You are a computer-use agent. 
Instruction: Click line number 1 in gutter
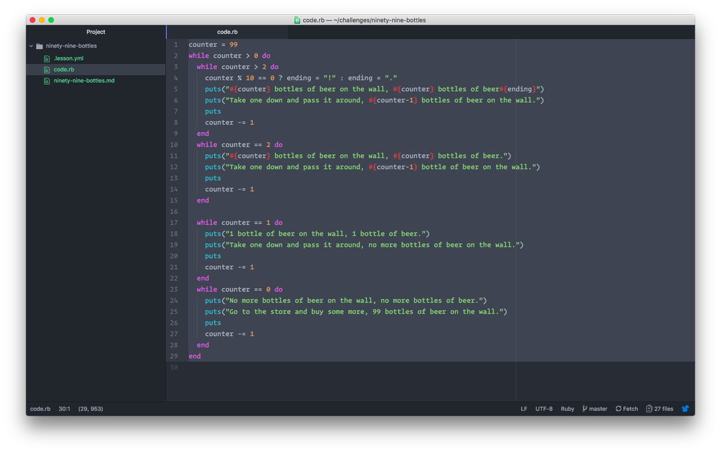click(176, 44)
